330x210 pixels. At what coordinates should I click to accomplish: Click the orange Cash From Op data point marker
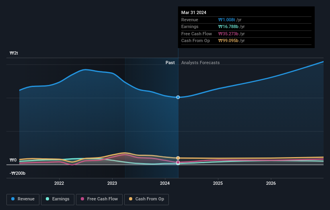178,158
